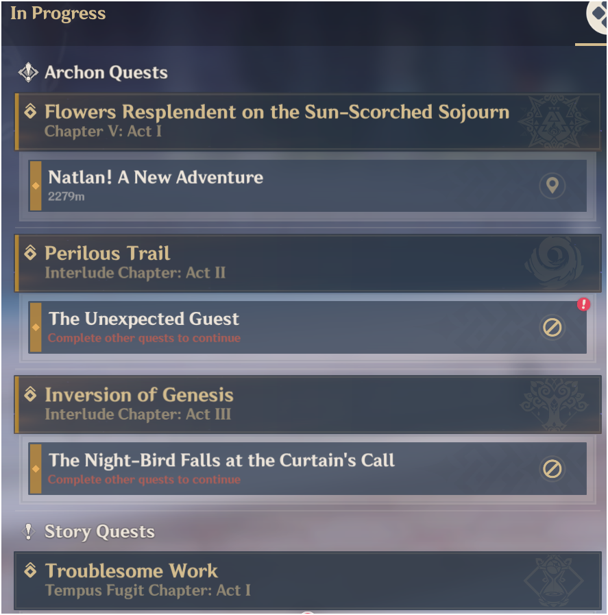This screenshot has width=608, height=615.
Task: Click the map pin icon for Natlan quest
Action: coord(552,186)
